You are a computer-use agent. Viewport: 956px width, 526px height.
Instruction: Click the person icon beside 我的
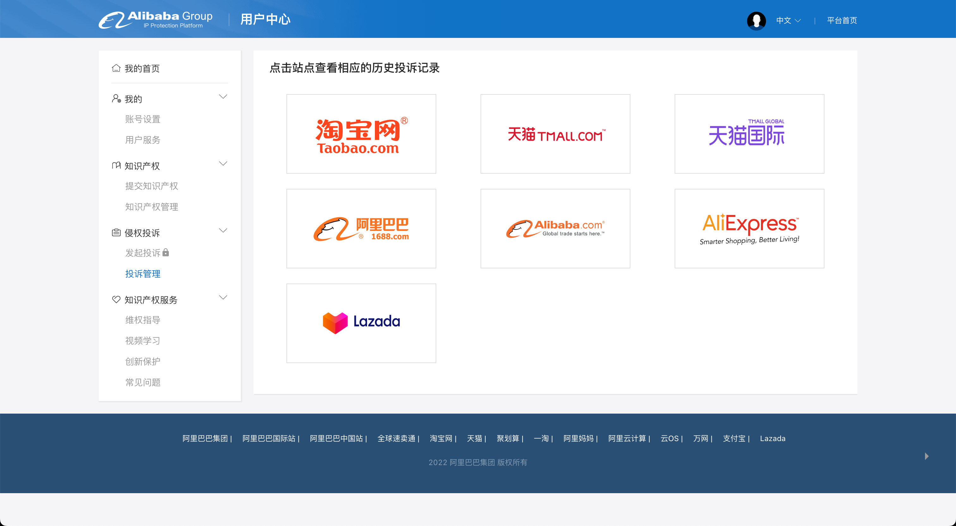pos(116,99)
